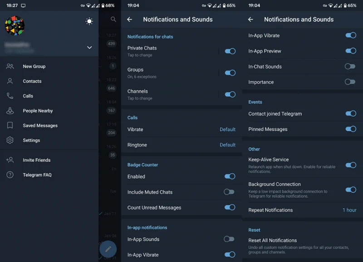Enable In-App Sounds switch
363x262 pixels.
[229, 239]
